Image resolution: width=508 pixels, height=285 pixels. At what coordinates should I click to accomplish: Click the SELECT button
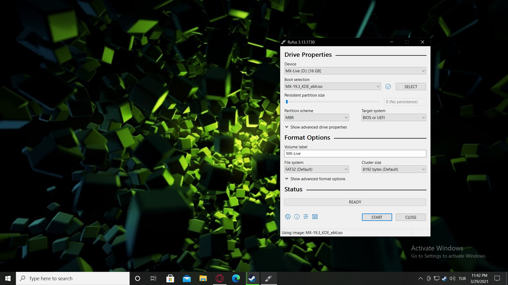[411, 87]
